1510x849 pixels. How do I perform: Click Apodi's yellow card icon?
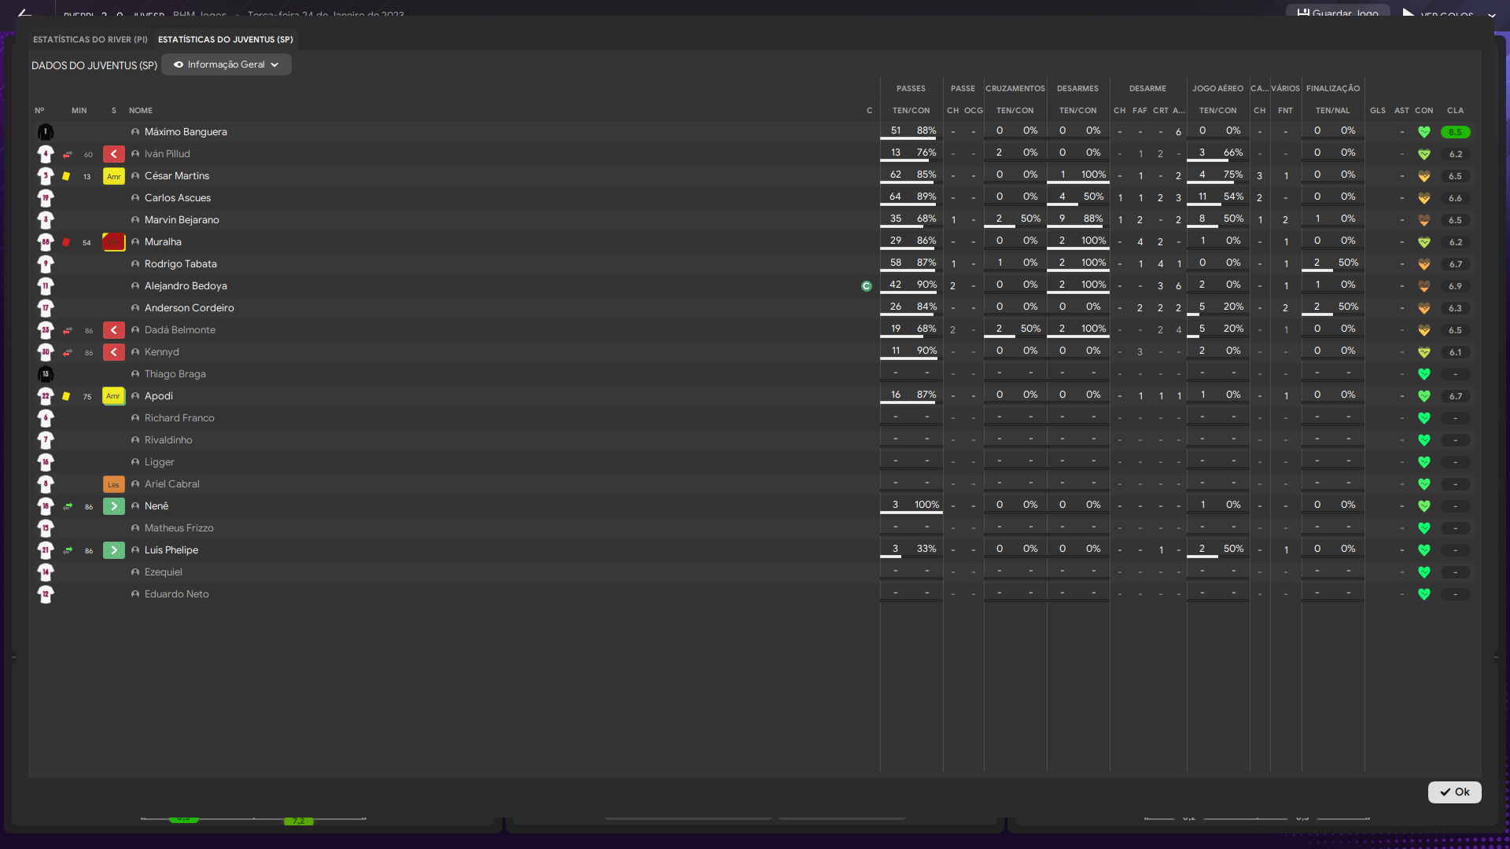[66, 396]
